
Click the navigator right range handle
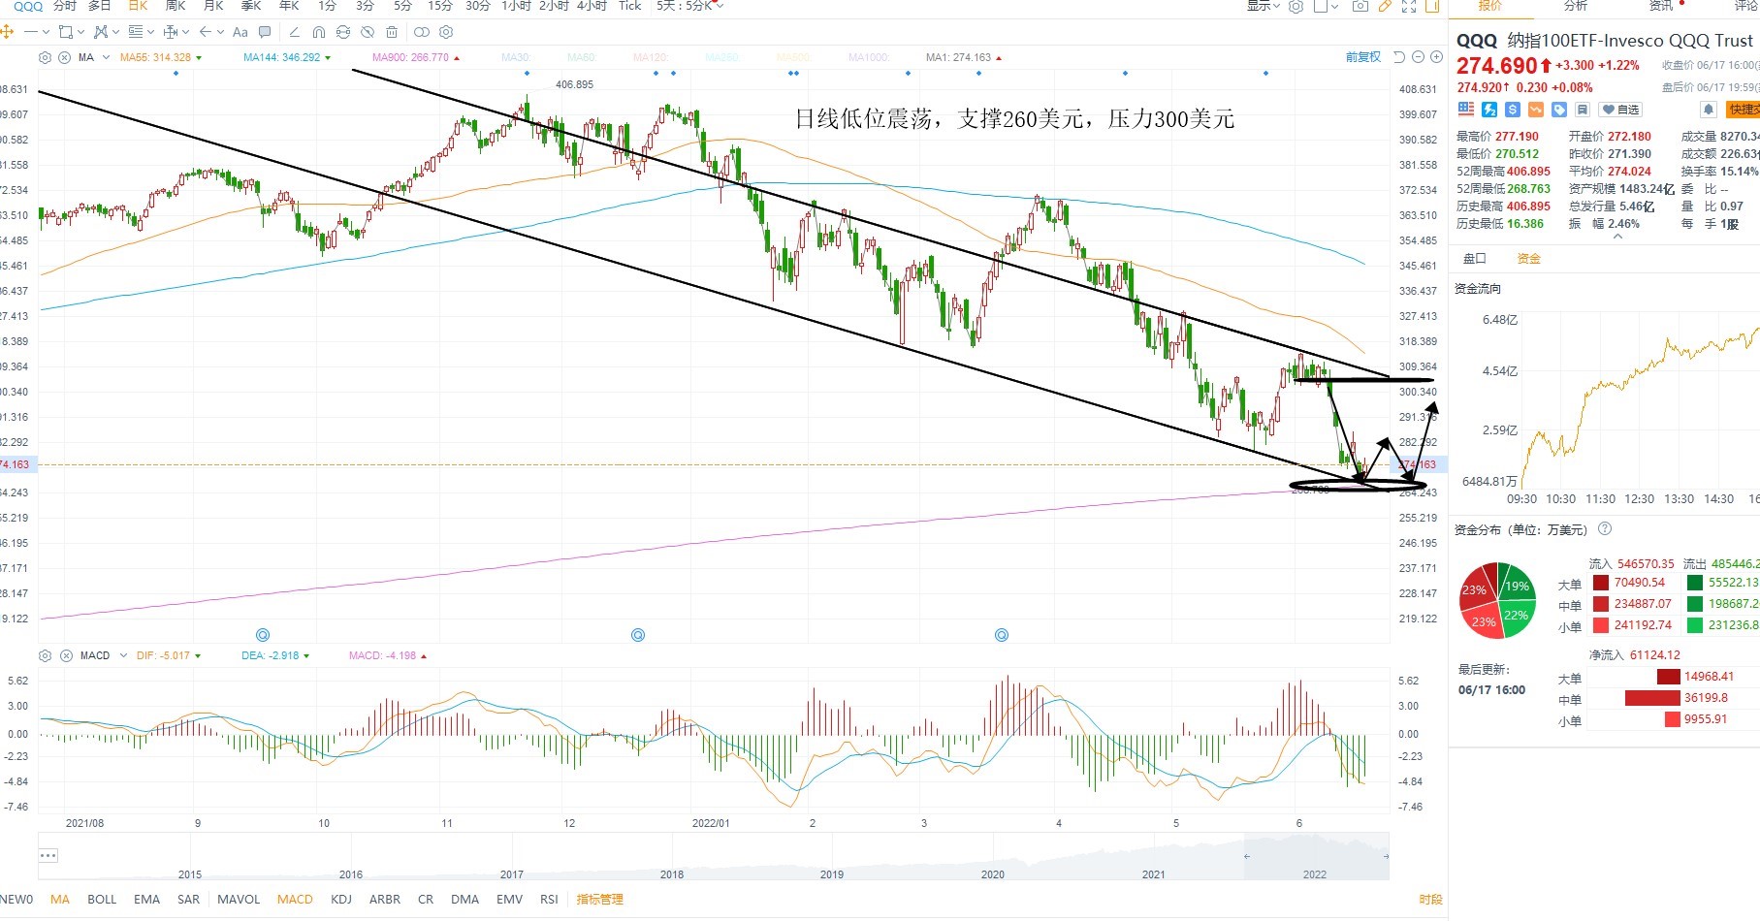click(1386, 856)
